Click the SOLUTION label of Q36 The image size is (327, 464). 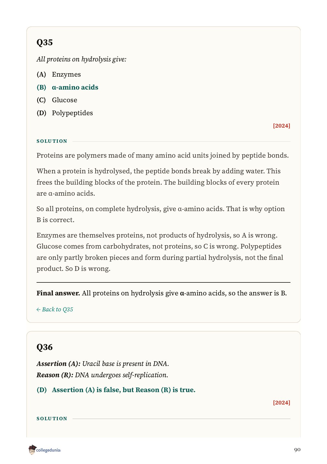tap(52, 419)
